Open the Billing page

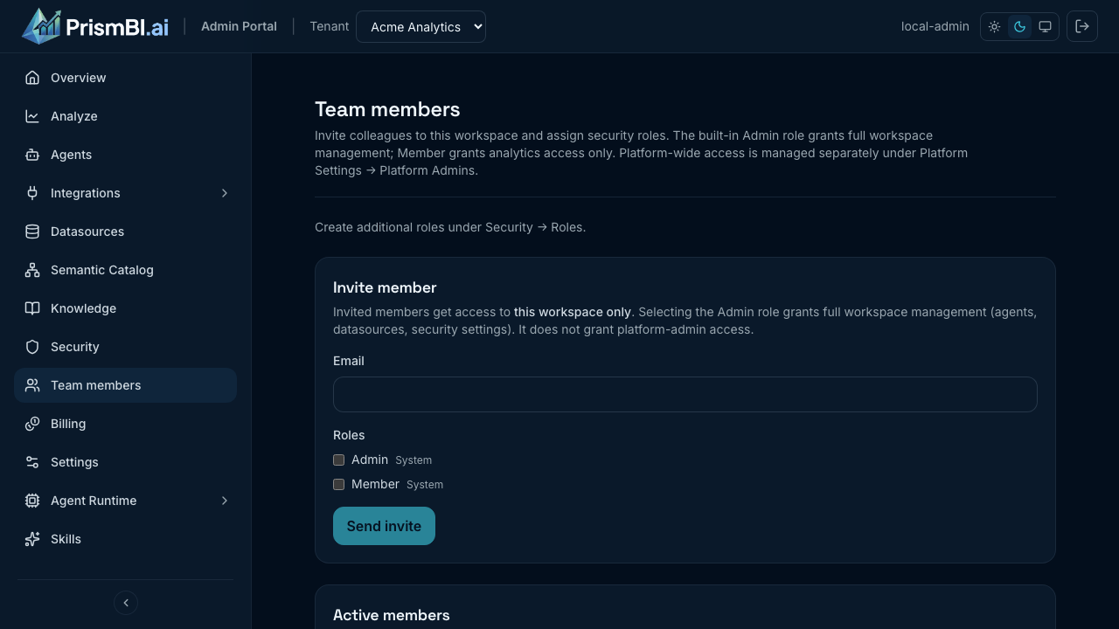coord(125,424)
